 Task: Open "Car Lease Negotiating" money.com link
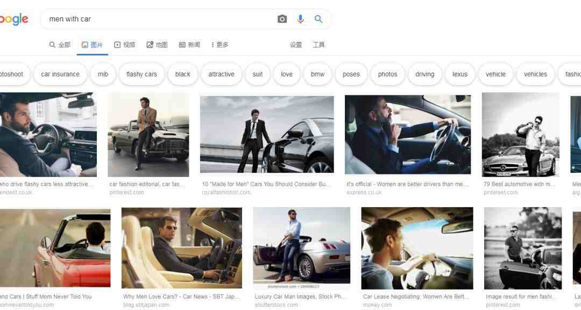416,297
